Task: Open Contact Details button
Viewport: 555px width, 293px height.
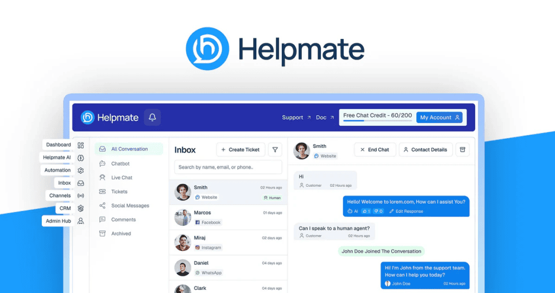Action: click(x=425, y=149)
